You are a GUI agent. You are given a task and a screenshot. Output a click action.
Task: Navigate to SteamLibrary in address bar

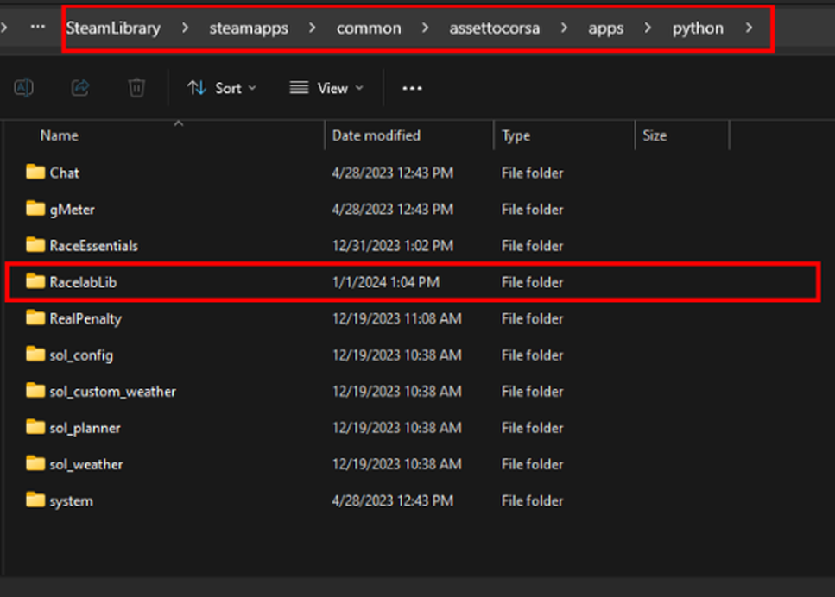[x=113, y=28]
